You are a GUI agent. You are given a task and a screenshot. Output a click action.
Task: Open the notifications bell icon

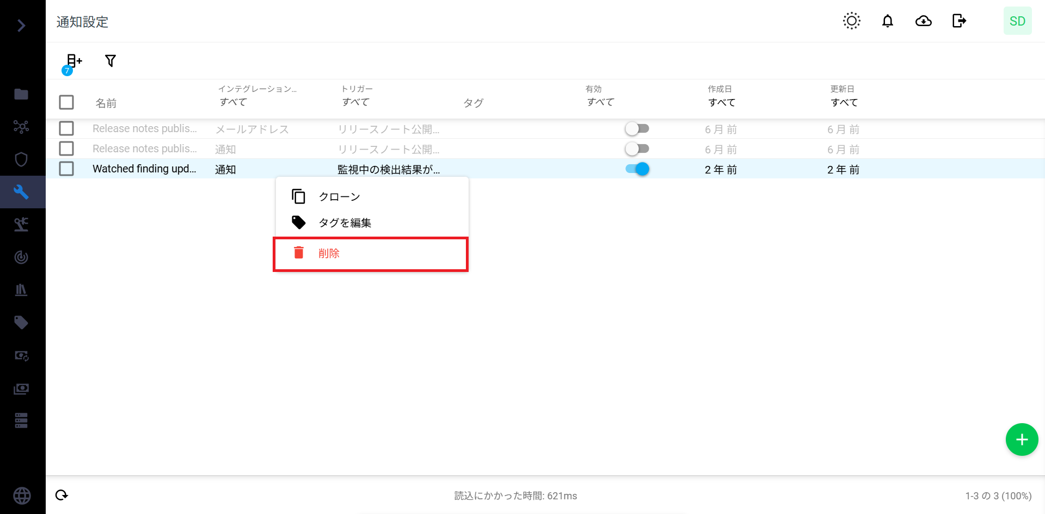tap(887, 21)
